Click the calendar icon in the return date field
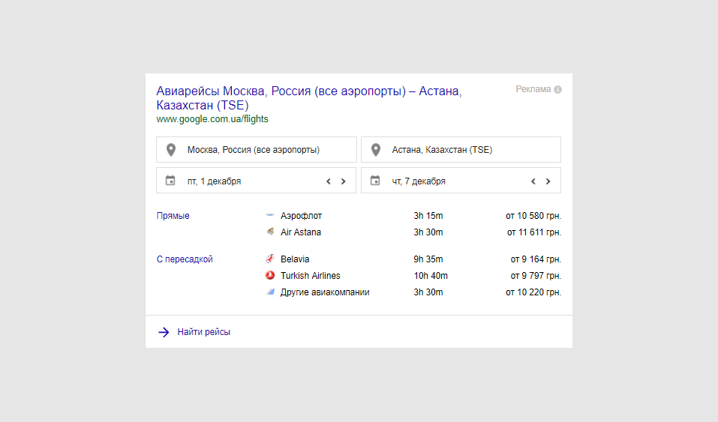This screenshot has width=718, height=422. point(375,181)
